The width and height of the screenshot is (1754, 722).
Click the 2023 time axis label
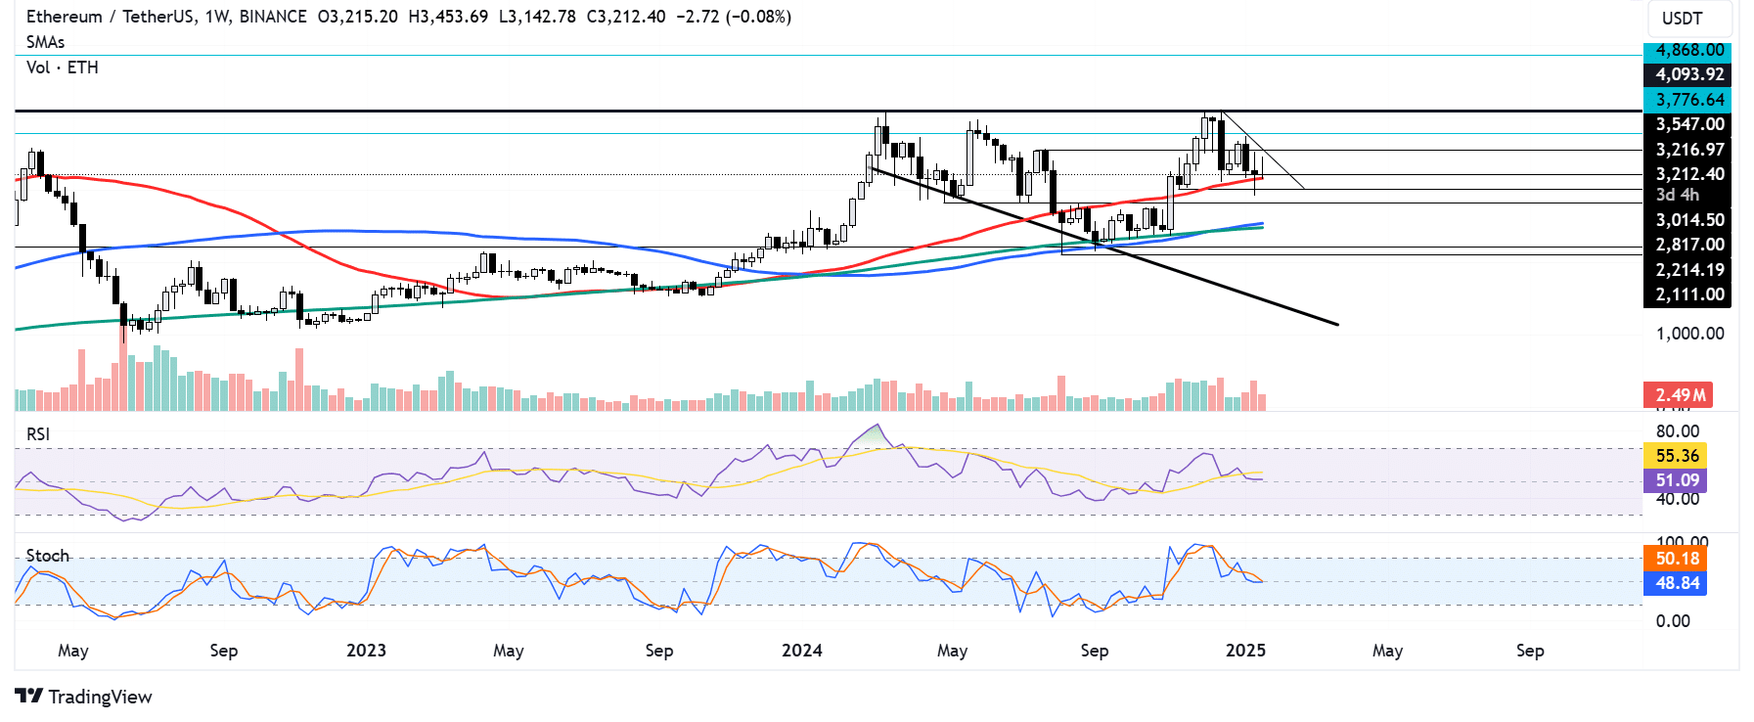click(x=366, y=651)
